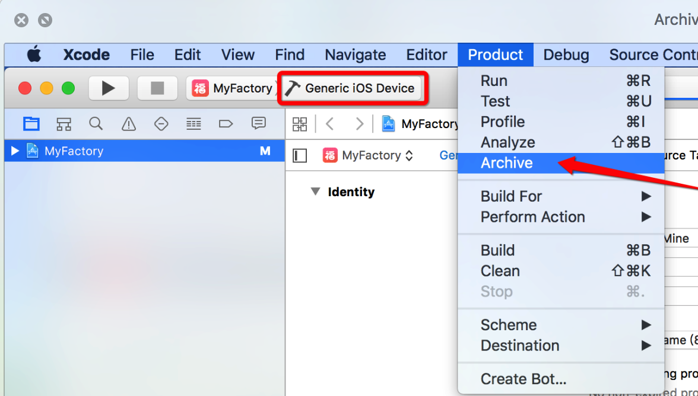This screenshot has height=396, width=698.
Task: Show the Report navigator speech bubble icon
Action: point(258,123)
